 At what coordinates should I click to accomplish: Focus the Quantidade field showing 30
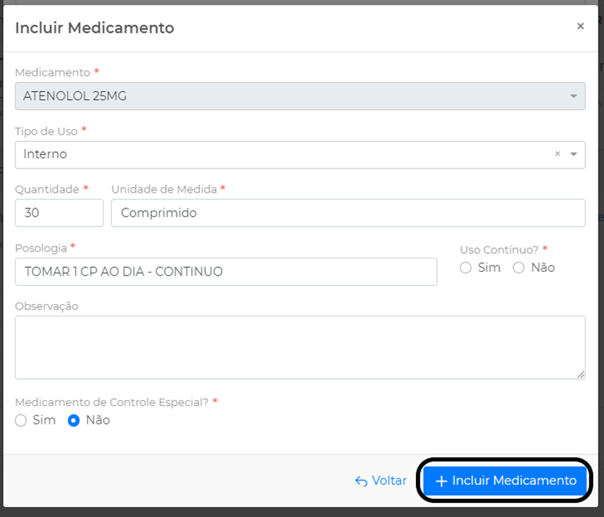[59, 213]
